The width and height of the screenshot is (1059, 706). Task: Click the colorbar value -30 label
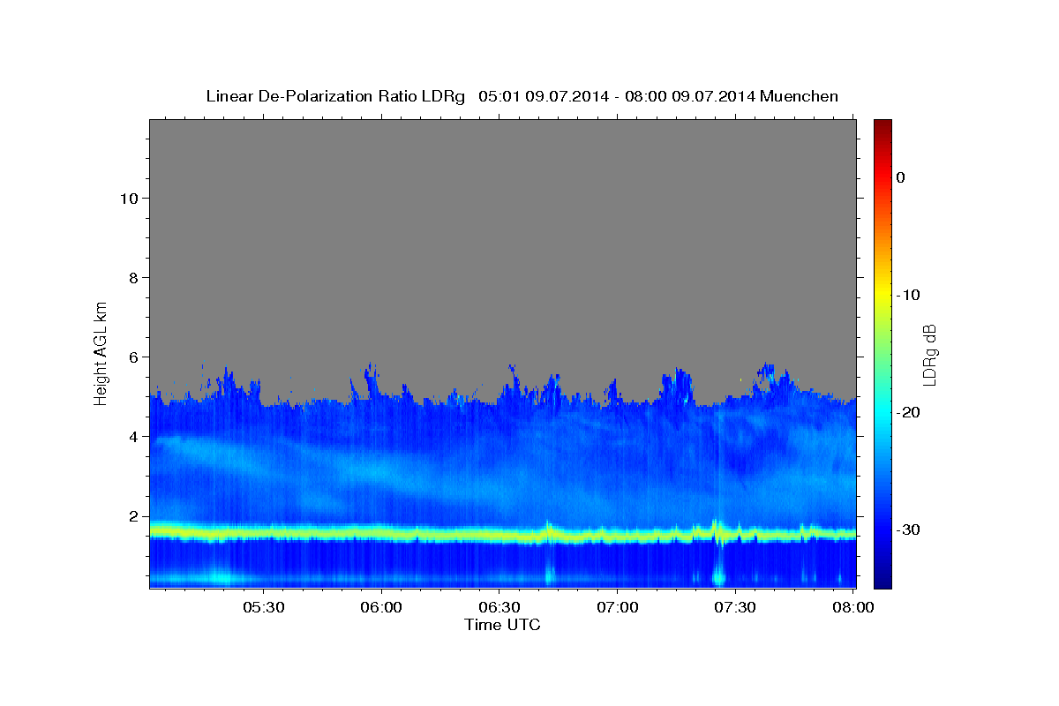coord(908,529)
